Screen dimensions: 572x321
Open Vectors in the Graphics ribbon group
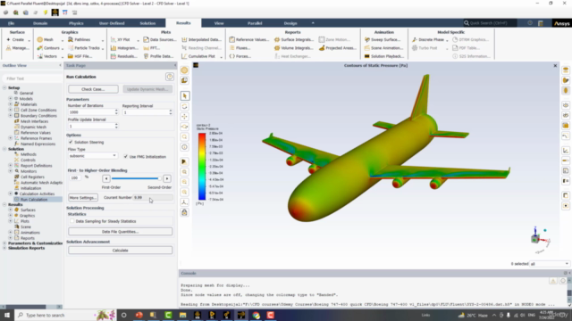point(47,56)
